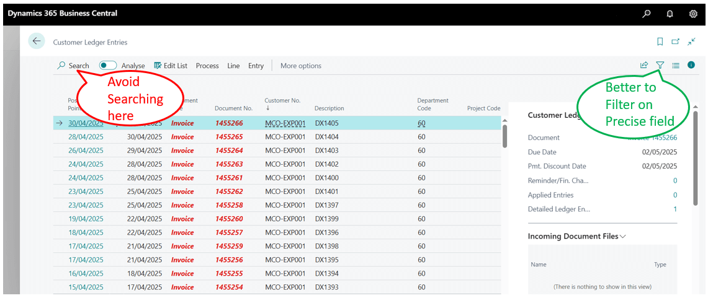Select document number 1455261
Image resolution: width=708 pixels, height=298 pixels.
coord(229,178)
